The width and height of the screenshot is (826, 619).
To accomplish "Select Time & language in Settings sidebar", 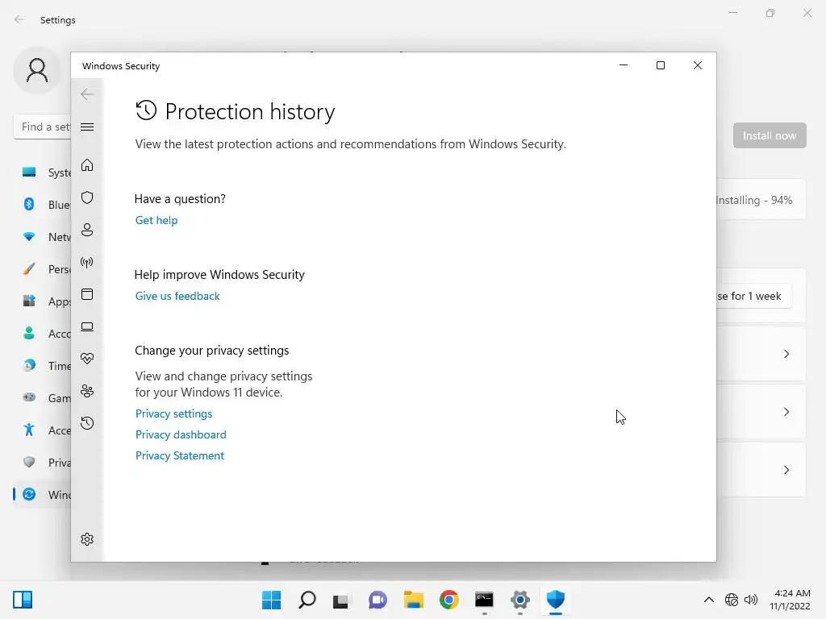I will [42, 366].
